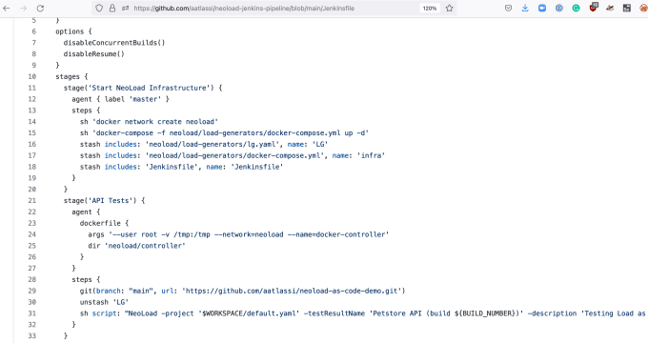648x343 pixels.
Task: Go back to the previous page
Action: point(7,9)
